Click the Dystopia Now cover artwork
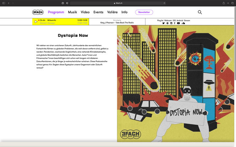236x147 pixels. tap(176, 84)
